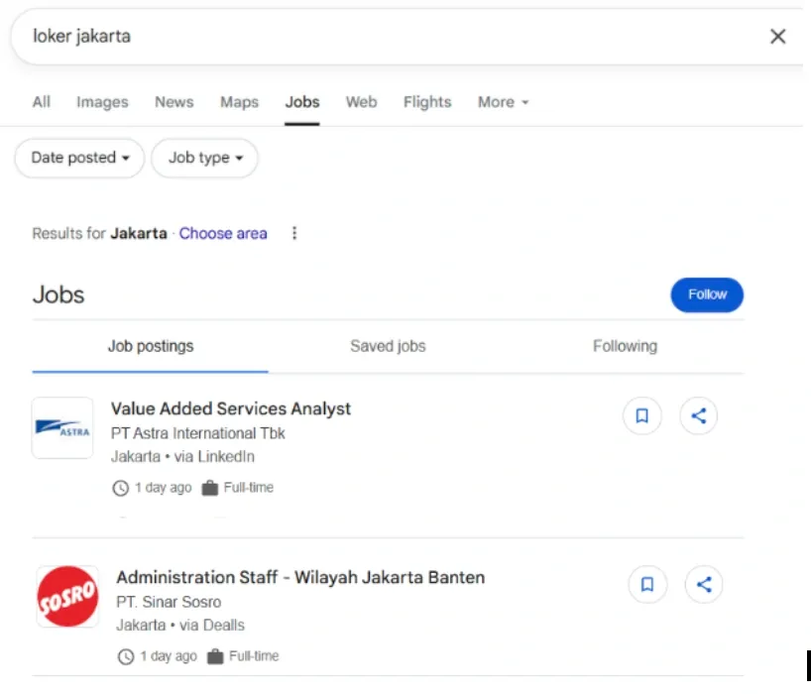Click 'Results for Jakarta' text

100,234
